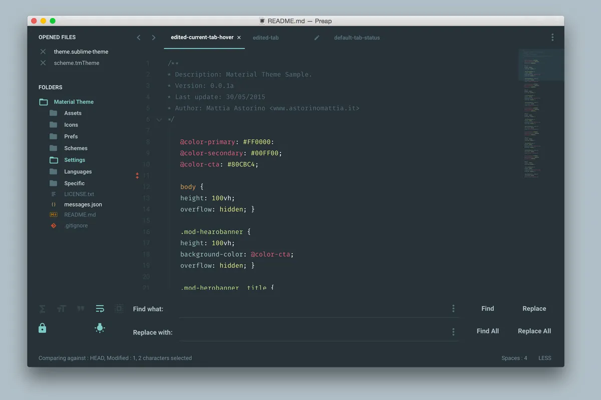Go to next tab with right arrow
Screen dimensions: 601x400
(x=154, y=38)
